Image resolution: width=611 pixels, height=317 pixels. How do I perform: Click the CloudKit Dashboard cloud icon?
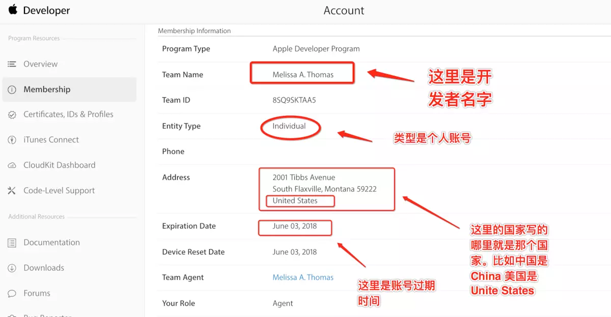point(12,165)
